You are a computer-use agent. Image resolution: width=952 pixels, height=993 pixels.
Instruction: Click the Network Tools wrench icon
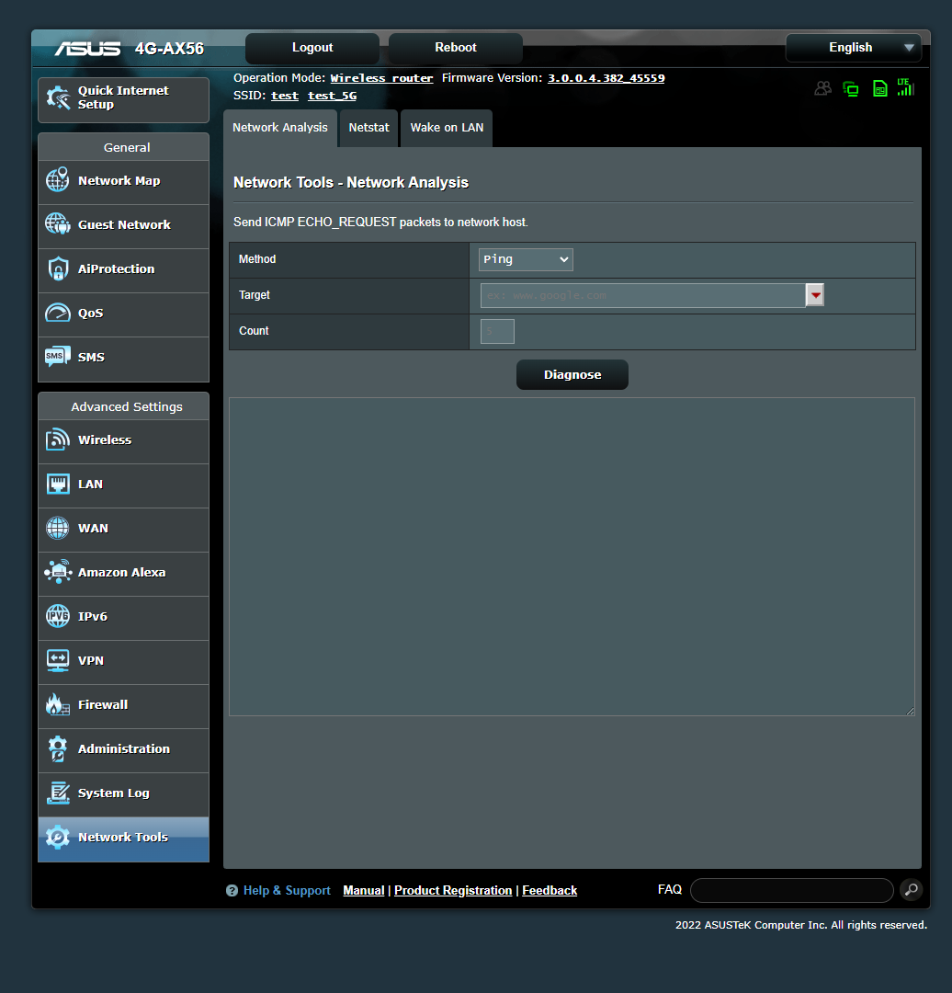tap(58, 838)
